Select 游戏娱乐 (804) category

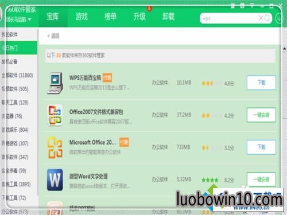coord(18,130)
